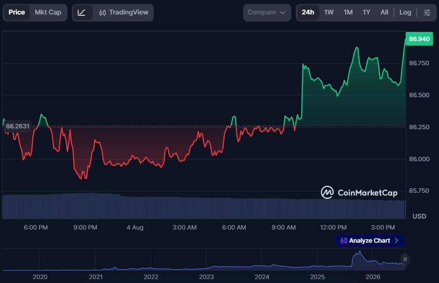Image resolution: width=439 pixels, height=283 pixels.
Task: Click the 6:00 PM time label
Action: pyautogui.click(x=35, y=227)
